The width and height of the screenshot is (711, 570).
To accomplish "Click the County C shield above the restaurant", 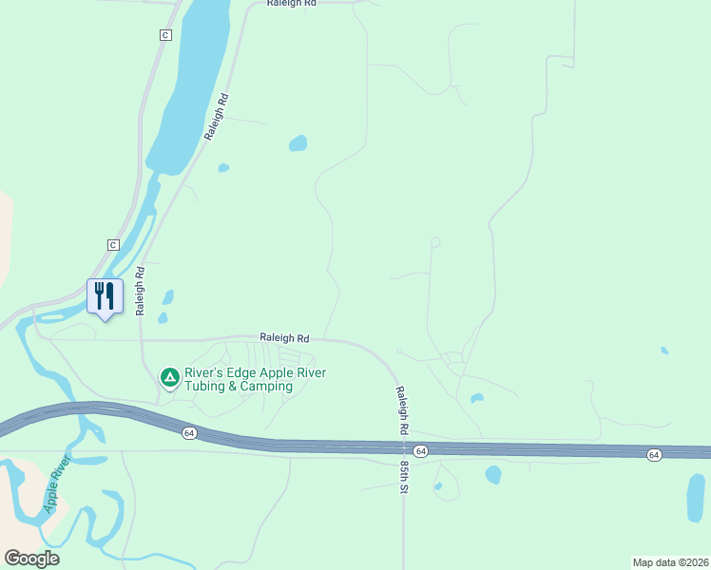I will (x=113, y=245).
